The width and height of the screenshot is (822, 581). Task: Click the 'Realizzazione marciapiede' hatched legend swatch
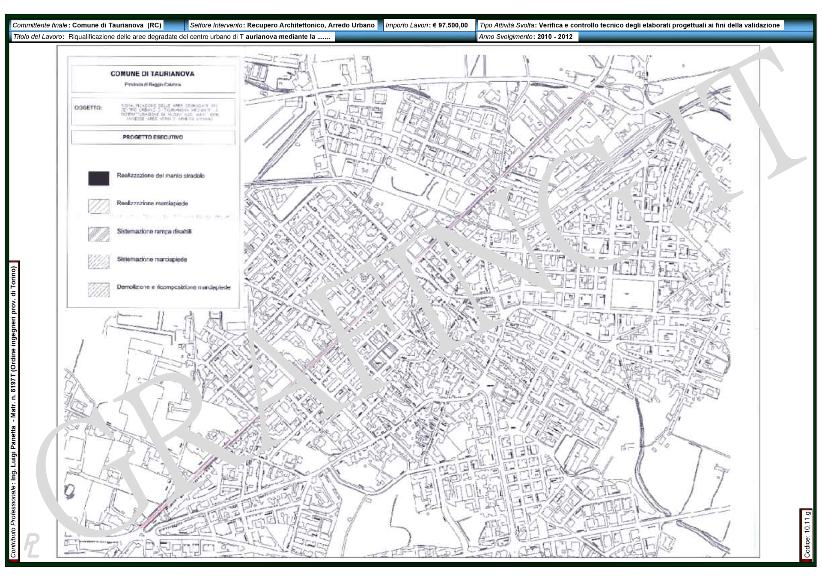click(x=98, y=206)
